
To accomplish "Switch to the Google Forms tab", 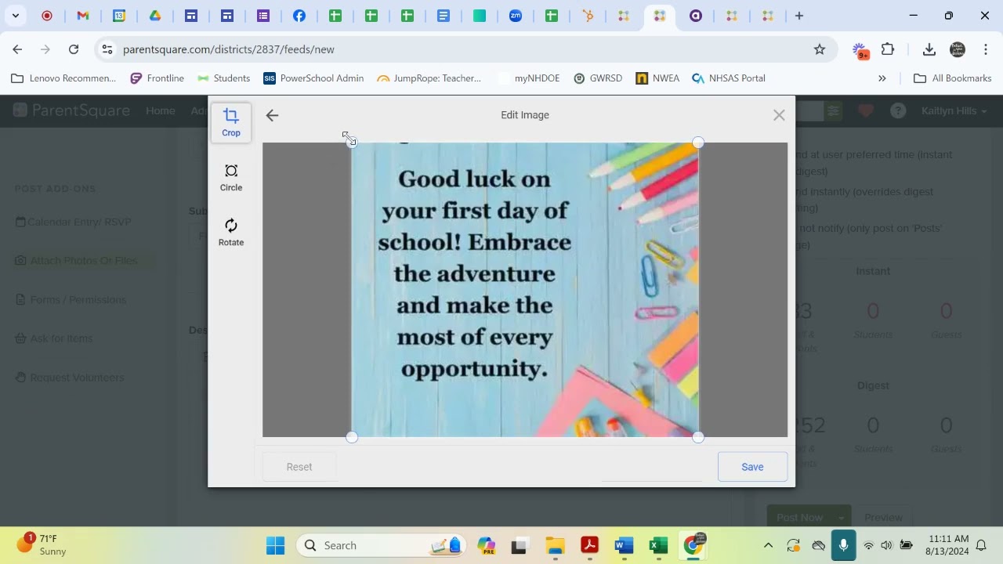I will pyautogui.click(x=263, y=16).
